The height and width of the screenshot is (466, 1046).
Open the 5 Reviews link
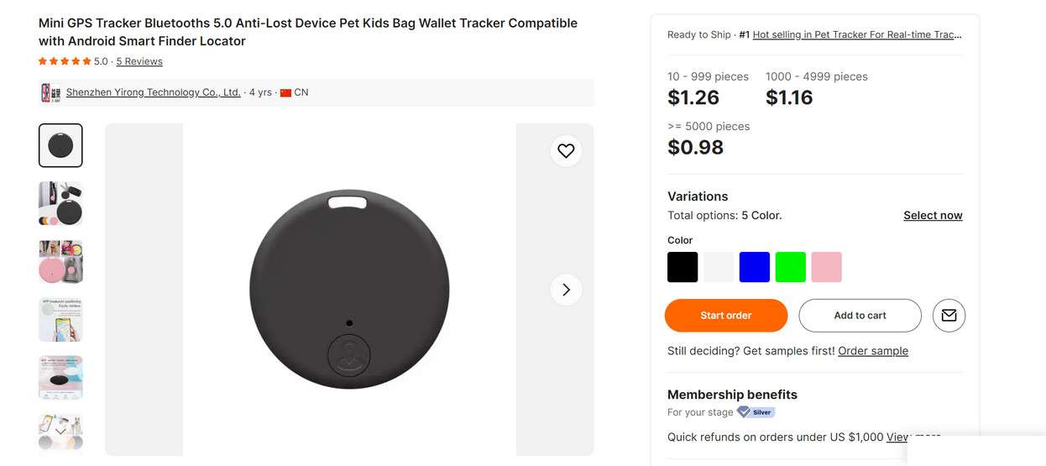tap(139, 61)
